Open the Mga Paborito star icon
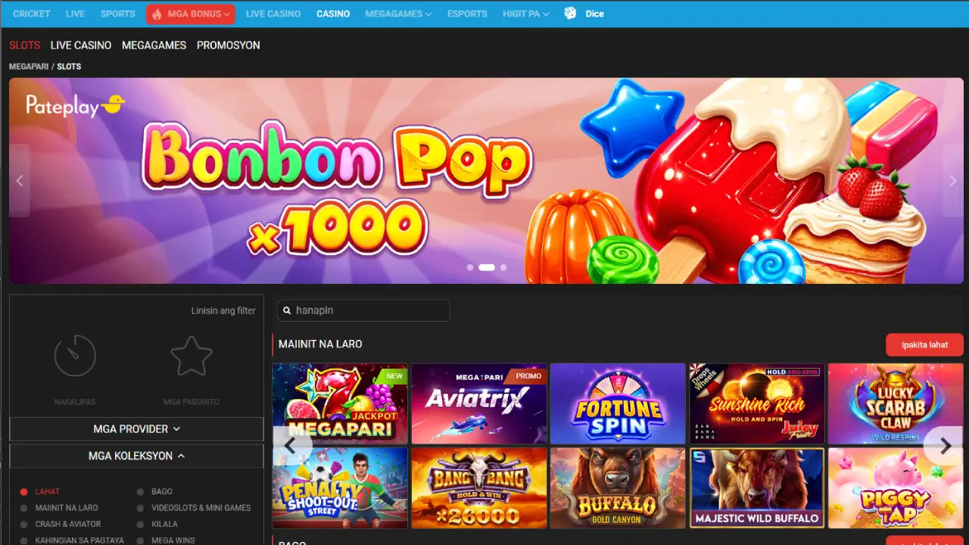 tap(191, 356)
